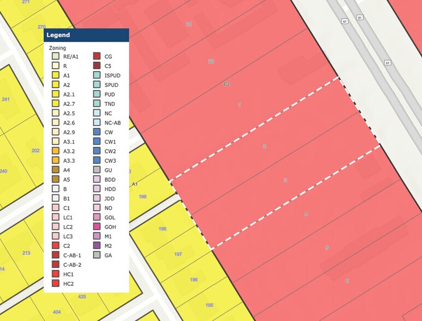Viewport: 422px width, 321px height.
Task: Click the TND legend label
Action: point(109,104)
